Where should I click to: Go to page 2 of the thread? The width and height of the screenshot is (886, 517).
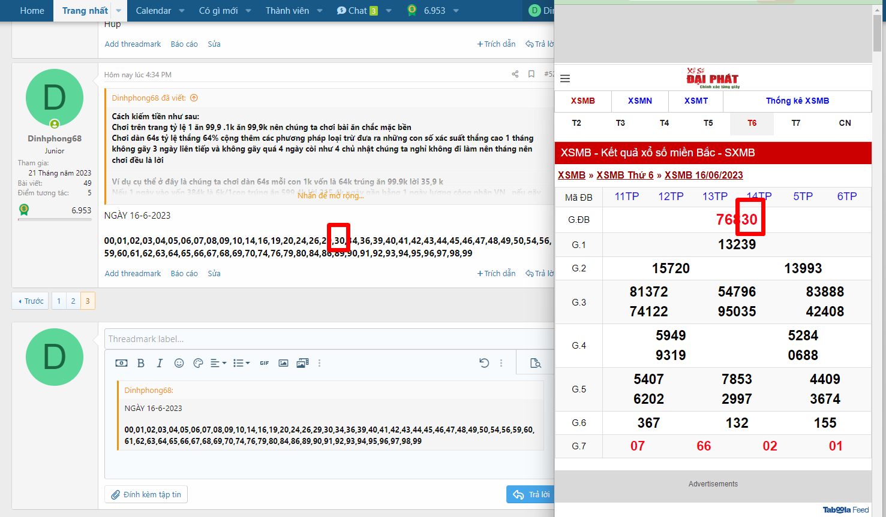(73, 301)
